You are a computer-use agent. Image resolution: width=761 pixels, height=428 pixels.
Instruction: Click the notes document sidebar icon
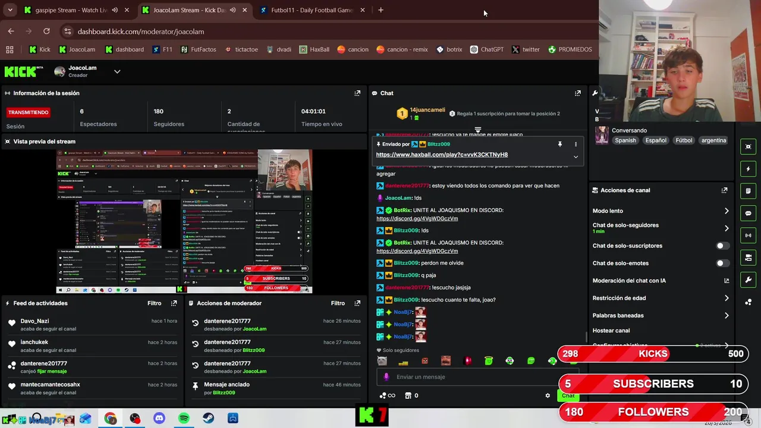748,191
